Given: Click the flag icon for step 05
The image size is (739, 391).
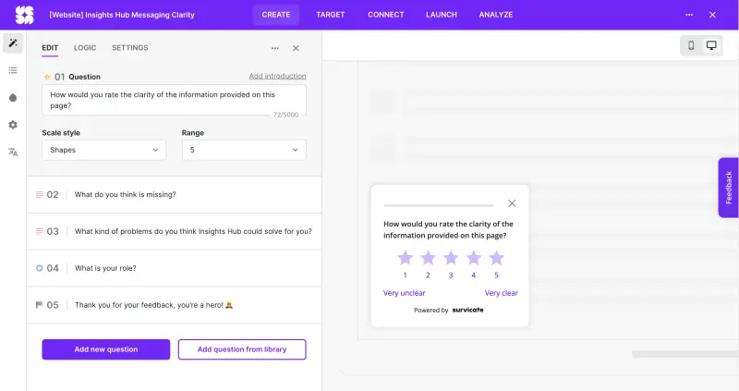Looking at the screenshot, I should (x=40, y=305).
